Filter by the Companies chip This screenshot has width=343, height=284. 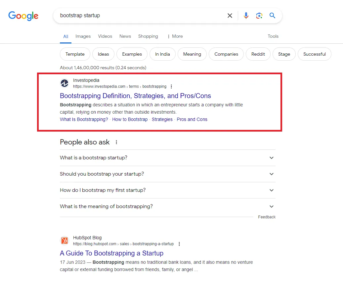(226, 54)
